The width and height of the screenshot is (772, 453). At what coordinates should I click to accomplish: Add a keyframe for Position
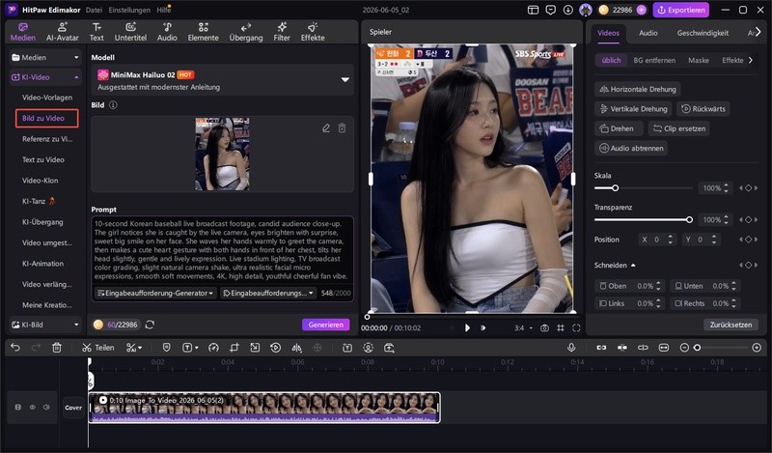click(749, 240)
